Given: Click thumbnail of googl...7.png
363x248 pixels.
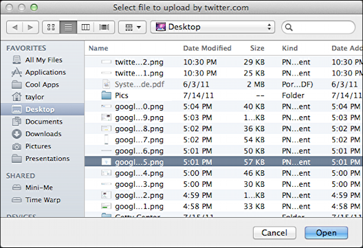Looking at the screenshot, I should click(x=107, y=139).
